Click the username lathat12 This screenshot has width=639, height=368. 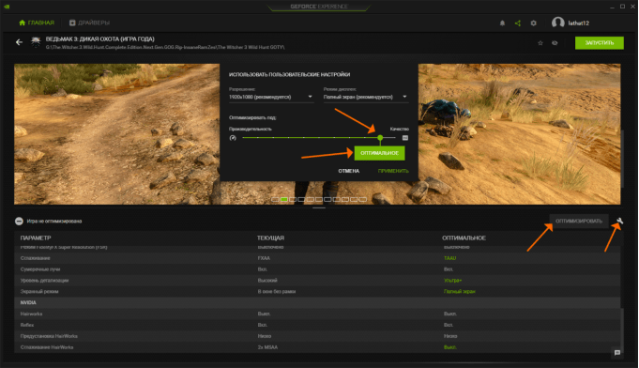[x=579, y=23]
